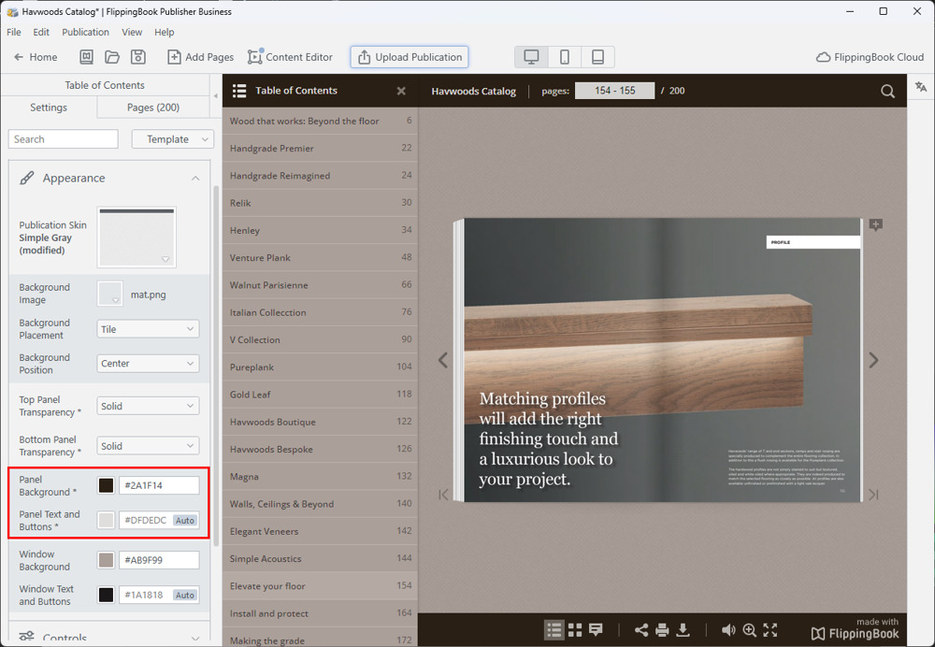
Task: Collapse the left settings panel arrow
Action: coord(216,96)
